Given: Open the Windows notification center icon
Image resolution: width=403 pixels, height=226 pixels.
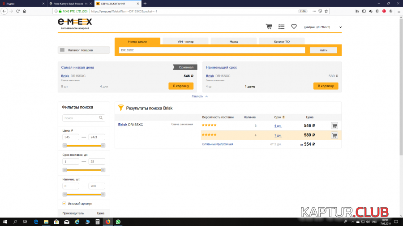Looking at the screenshot, I should tap(396, 222).
